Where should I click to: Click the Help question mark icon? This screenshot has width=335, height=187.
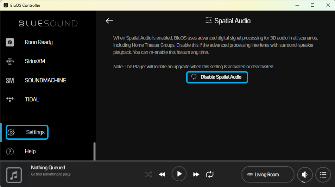click(10, 151)
